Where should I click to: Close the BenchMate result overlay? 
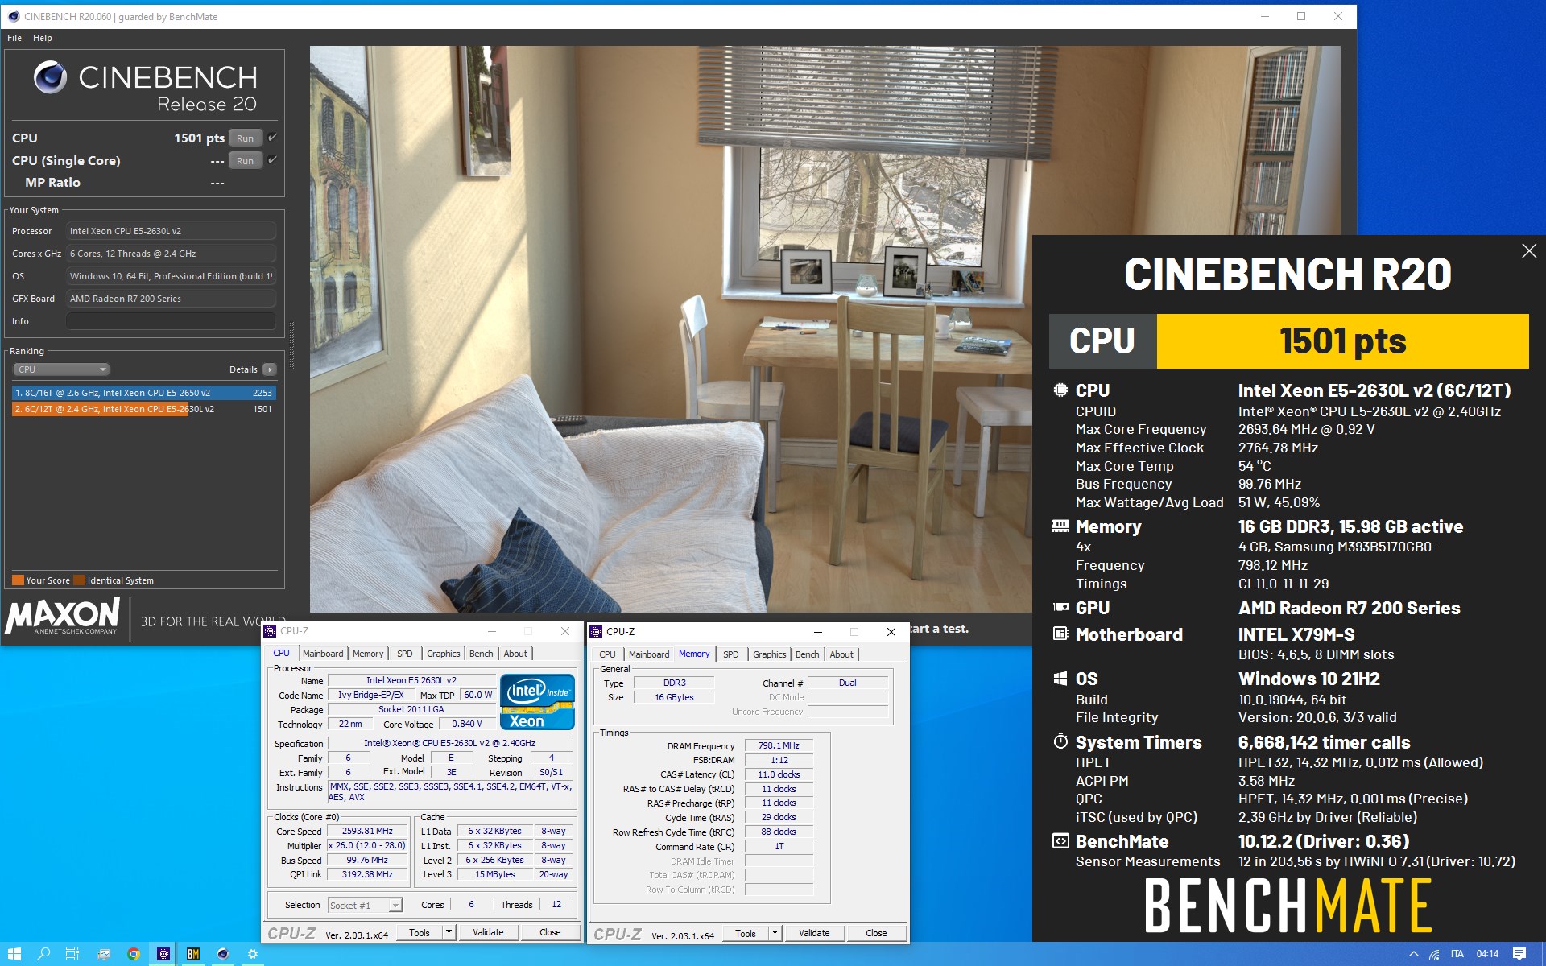point(1529,251)
